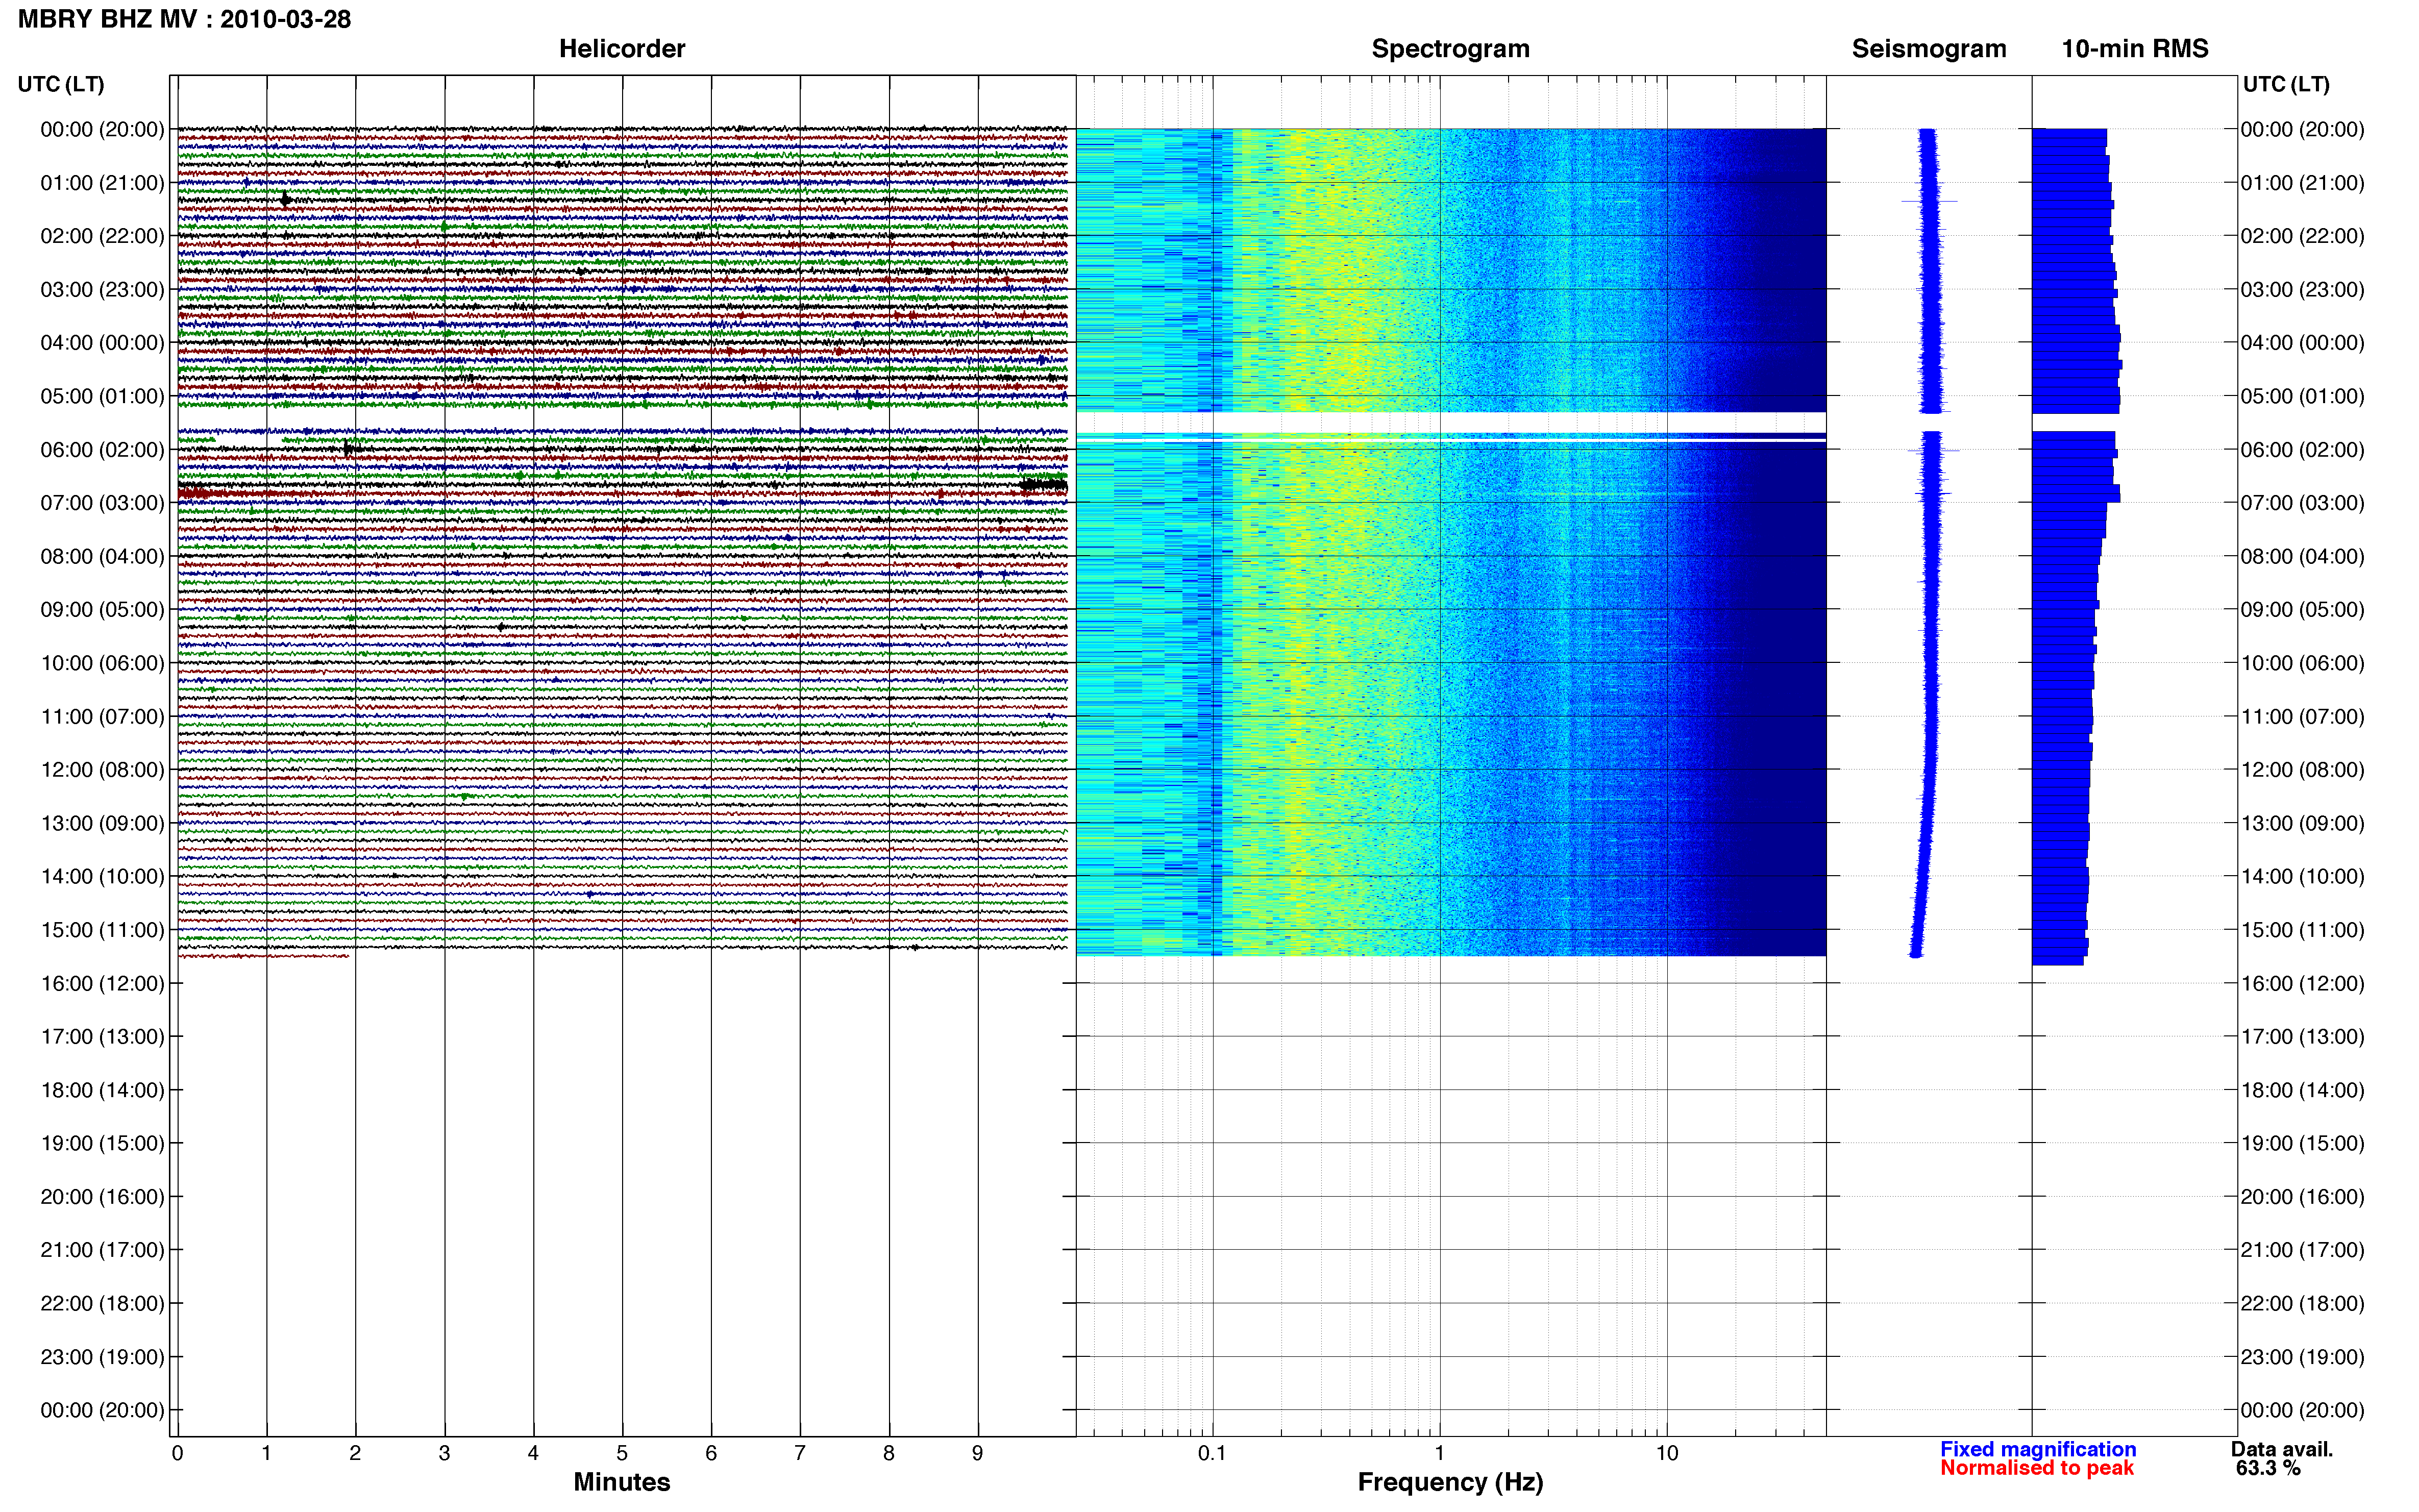Click the 'MBRY BHZ MV : 2010-03-28' title
Screen dimensions: 2419x1512
tap(185, 19)
